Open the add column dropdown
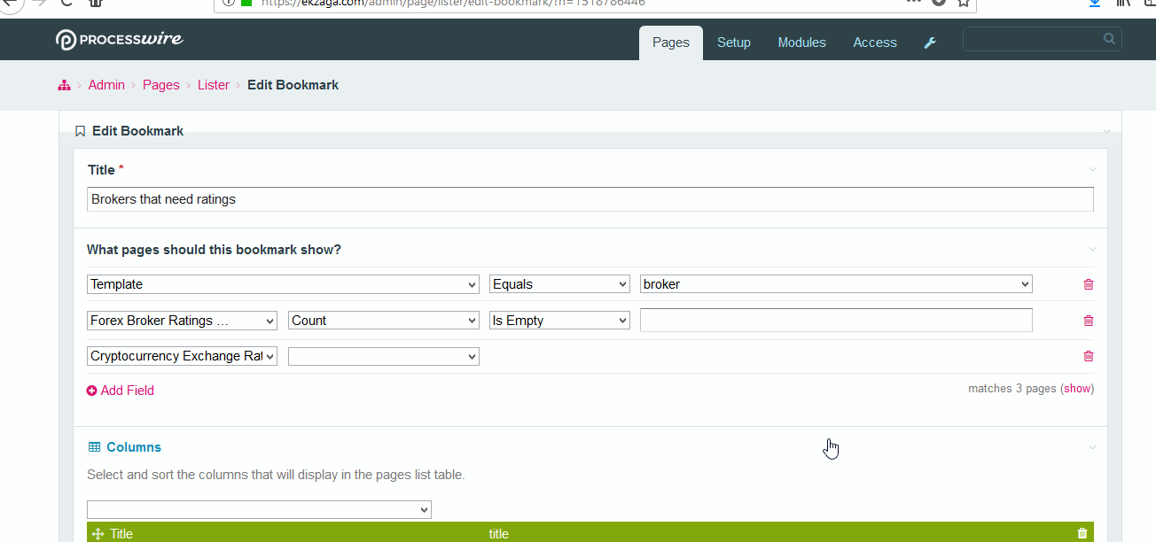Screen dimensions: 1156x542 coord(259,510)
